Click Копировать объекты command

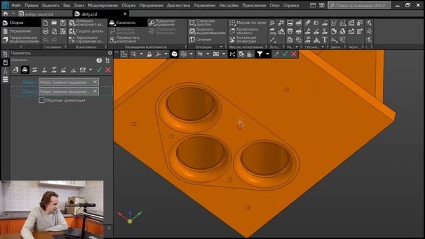coord(244,31)
